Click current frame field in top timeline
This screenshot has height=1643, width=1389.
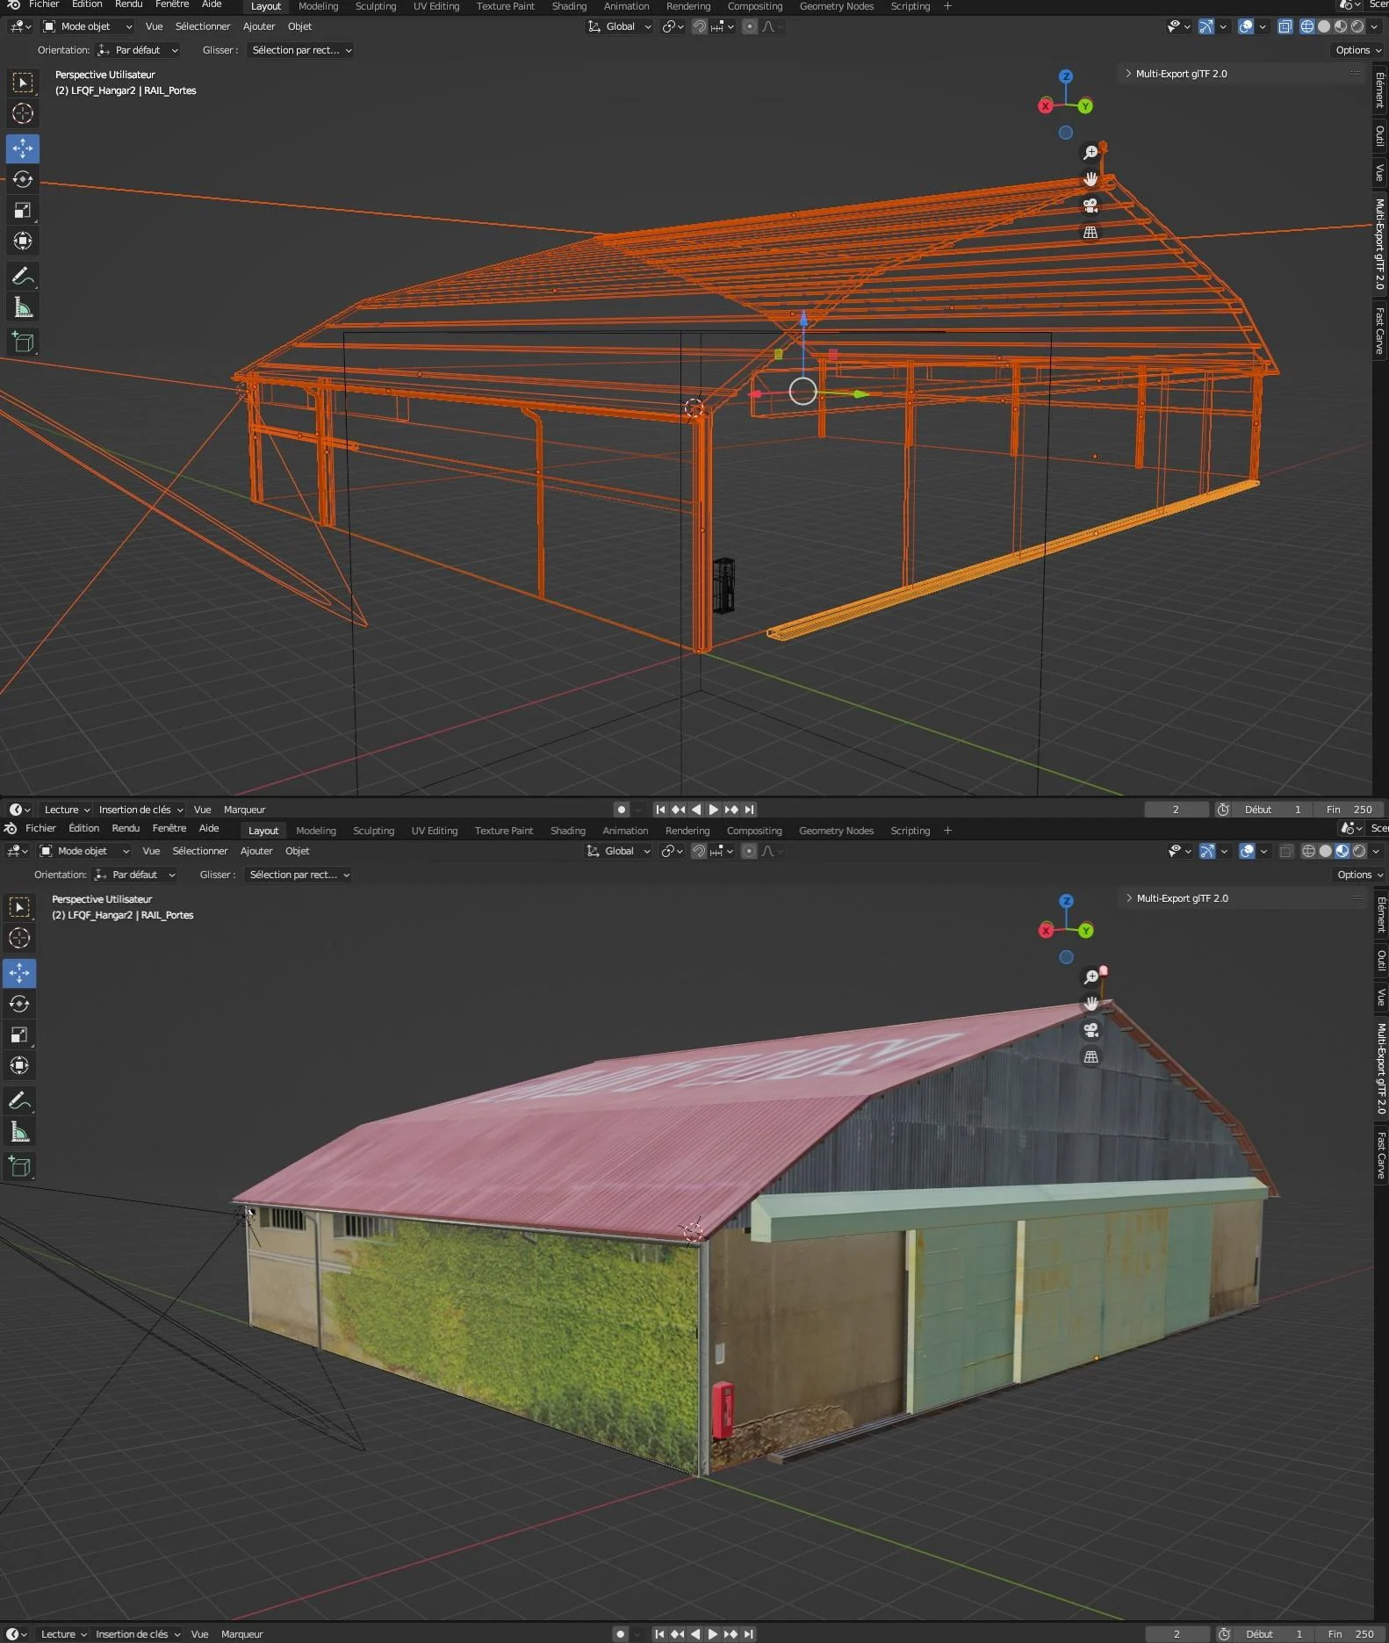click(1176, 810)
